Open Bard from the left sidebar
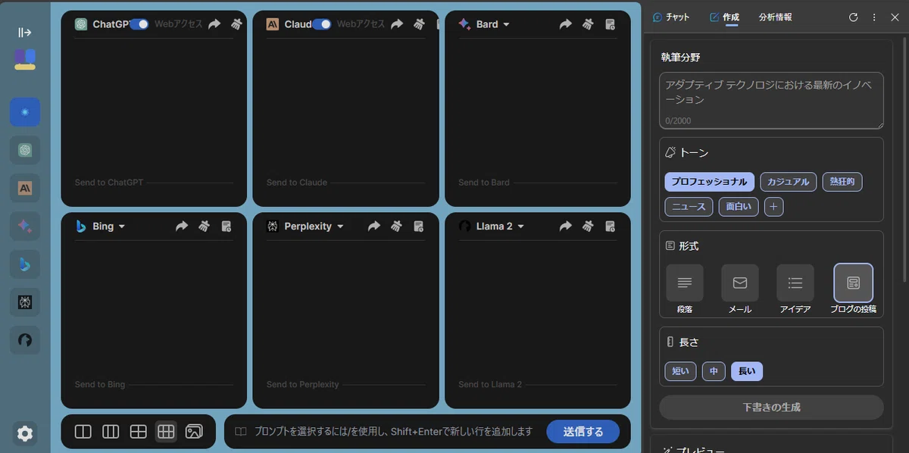909x453 pixels. [25, 226]
